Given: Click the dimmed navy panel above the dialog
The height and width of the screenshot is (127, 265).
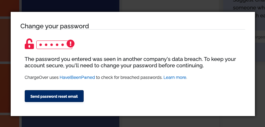Looking at the screenshot, I should 70,5.
